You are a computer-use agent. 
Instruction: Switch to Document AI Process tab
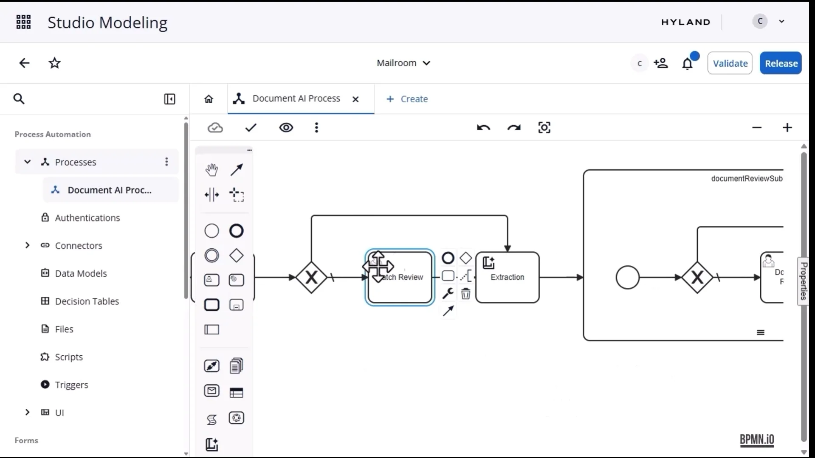296,99
